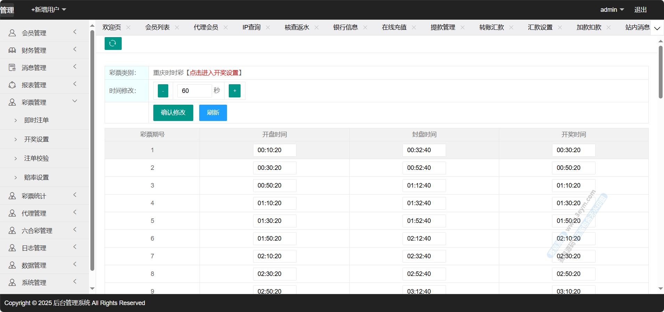Expand the tab list overflow chevron

(657, 28)
